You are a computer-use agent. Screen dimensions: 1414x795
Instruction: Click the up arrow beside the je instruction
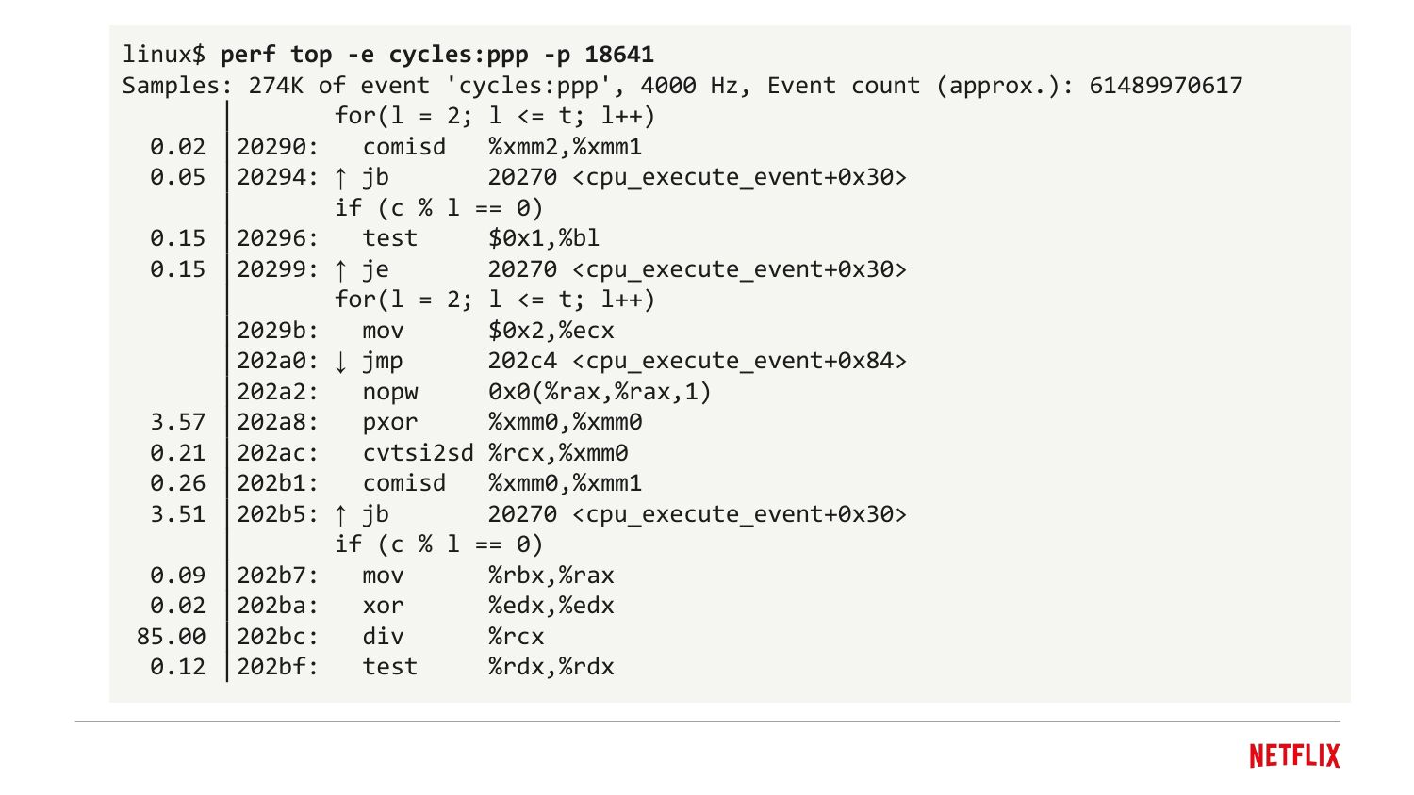[x=341, y=269]
